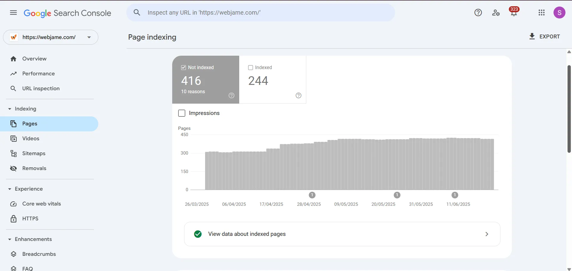The image size is (572, 271).
Task: Open the Google apps grid
Action: click(542, 13)
